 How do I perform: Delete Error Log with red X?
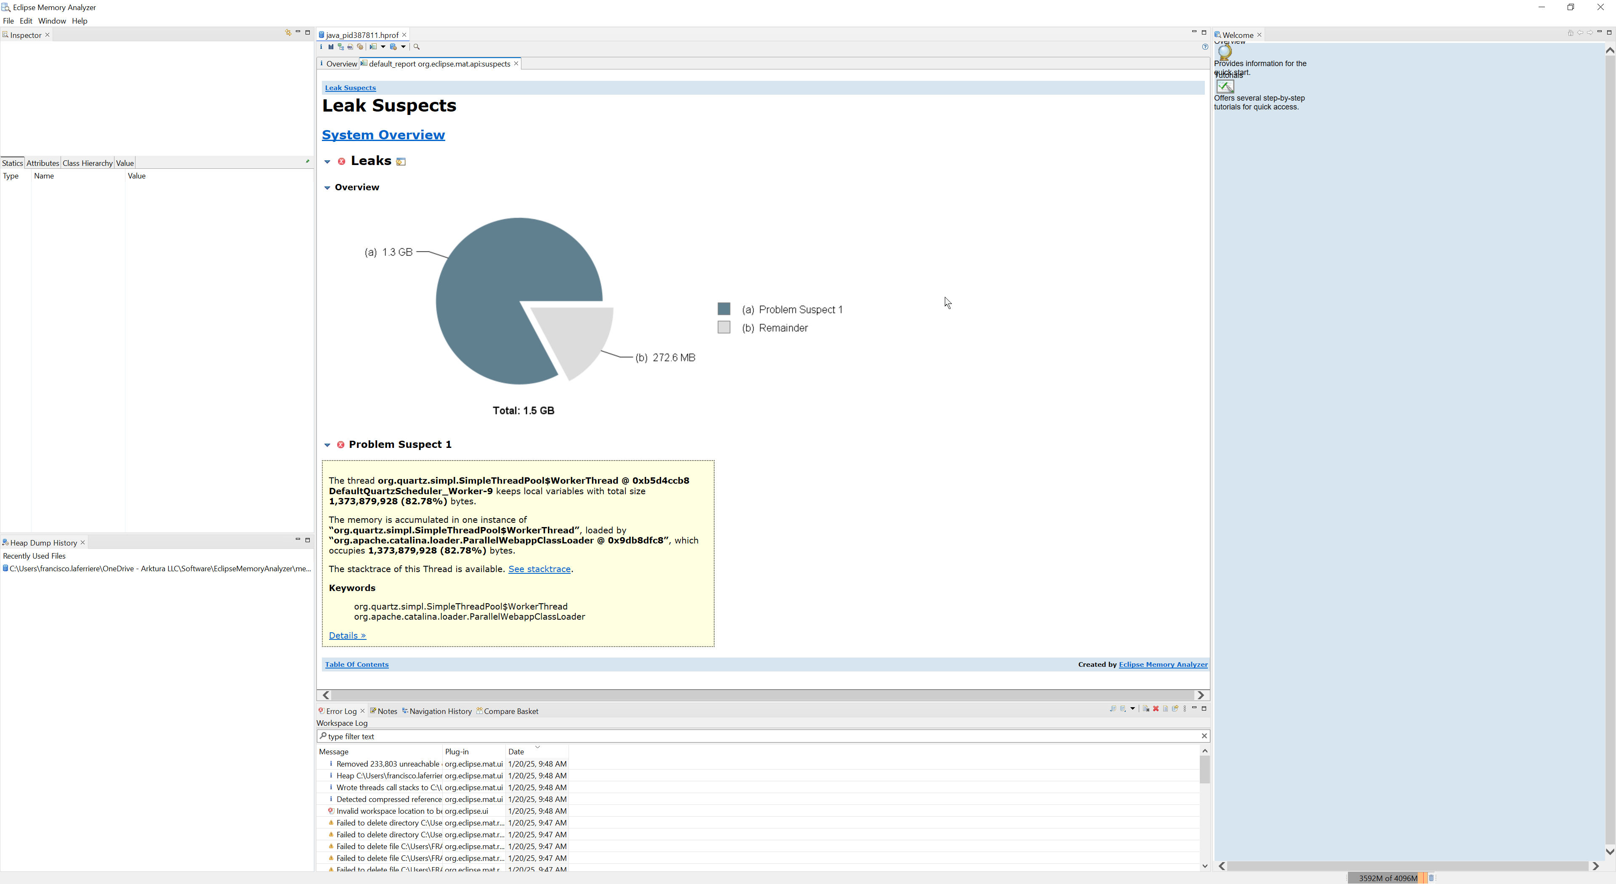click(x=1156, y=708)
